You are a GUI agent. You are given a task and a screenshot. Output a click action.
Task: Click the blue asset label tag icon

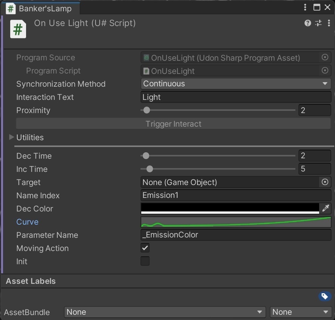(324, 296)
